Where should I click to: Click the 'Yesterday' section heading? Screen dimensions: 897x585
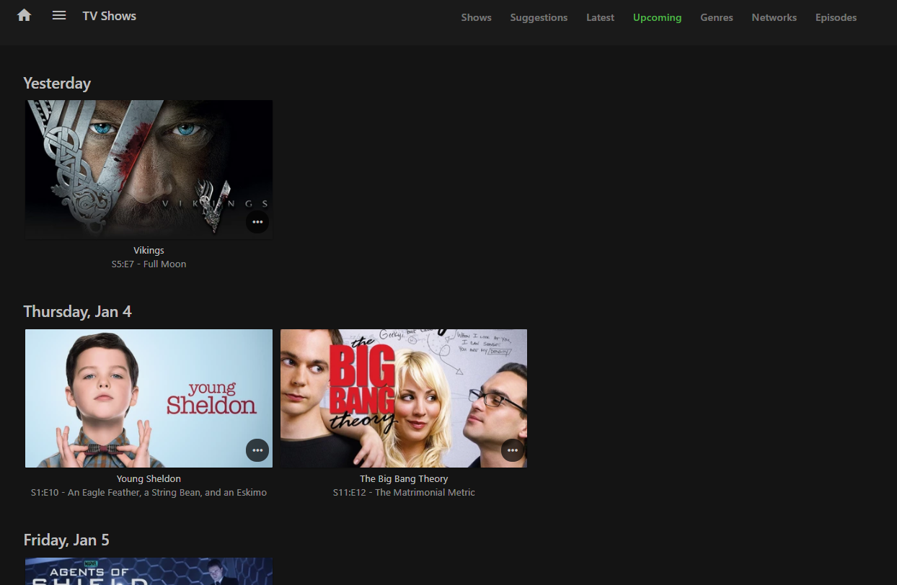point(57,83)
